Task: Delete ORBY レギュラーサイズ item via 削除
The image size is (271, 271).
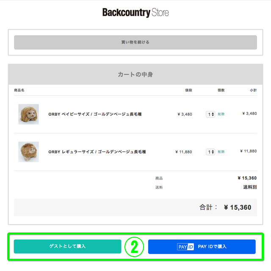Action: click(x=221, y=152)
